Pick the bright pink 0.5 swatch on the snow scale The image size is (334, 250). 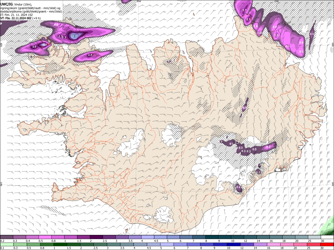coord(45,237)
